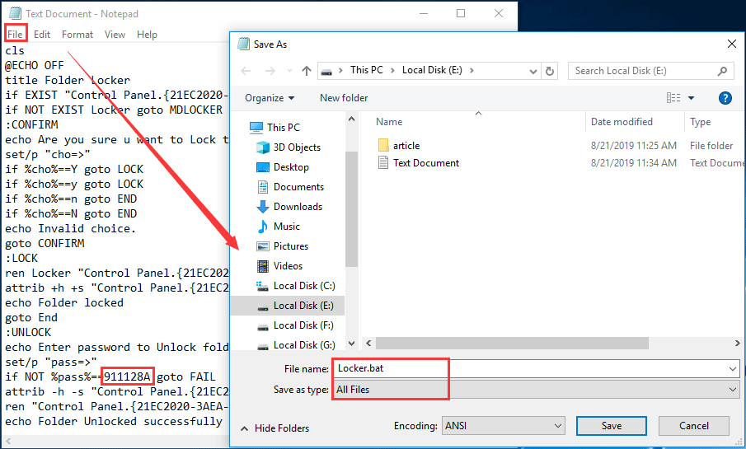Select Music in navigation pane

click(x=286, y=227)
